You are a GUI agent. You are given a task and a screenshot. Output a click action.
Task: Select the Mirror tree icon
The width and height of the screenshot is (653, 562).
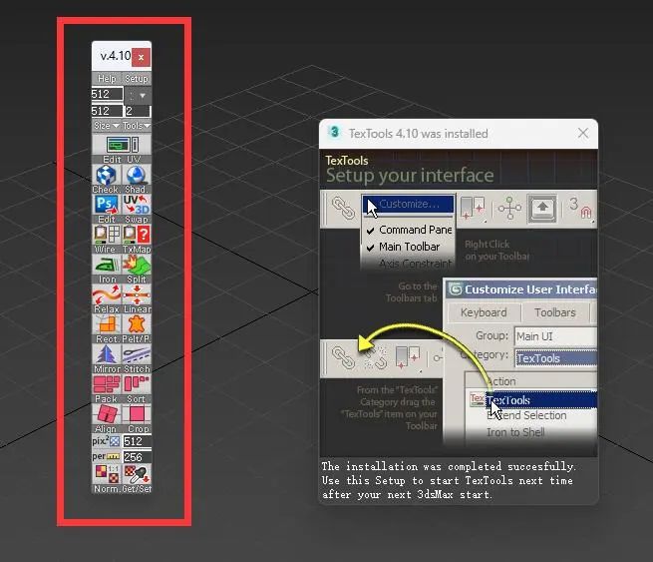(107, 354)
